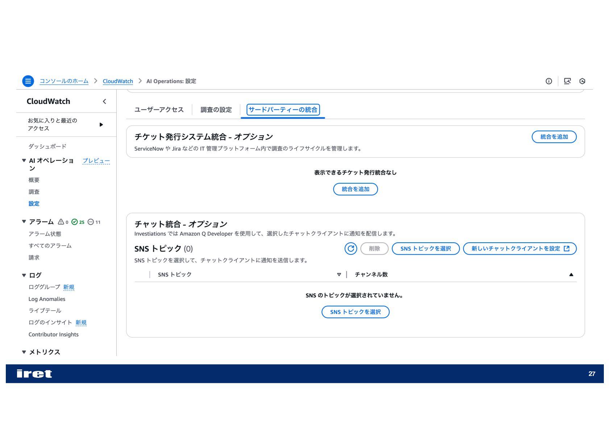Click SNS トピックを選択 next to the refresh icon
The image size is (610, 431).
coord(426,248)
